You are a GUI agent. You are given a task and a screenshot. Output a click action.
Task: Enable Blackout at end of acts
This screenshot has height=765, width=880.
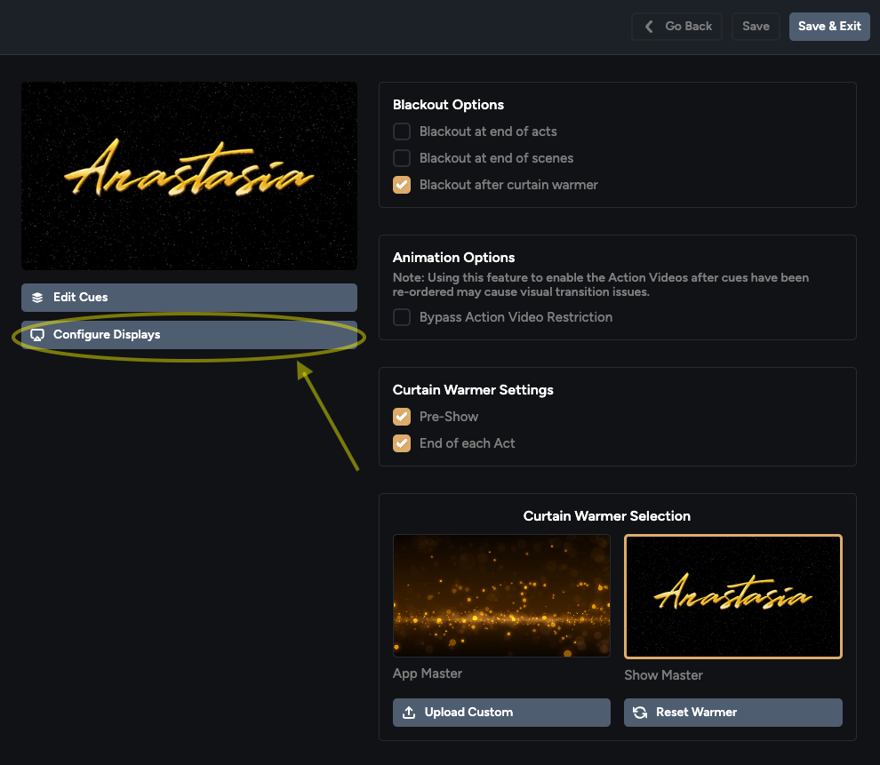coord(402,131)
